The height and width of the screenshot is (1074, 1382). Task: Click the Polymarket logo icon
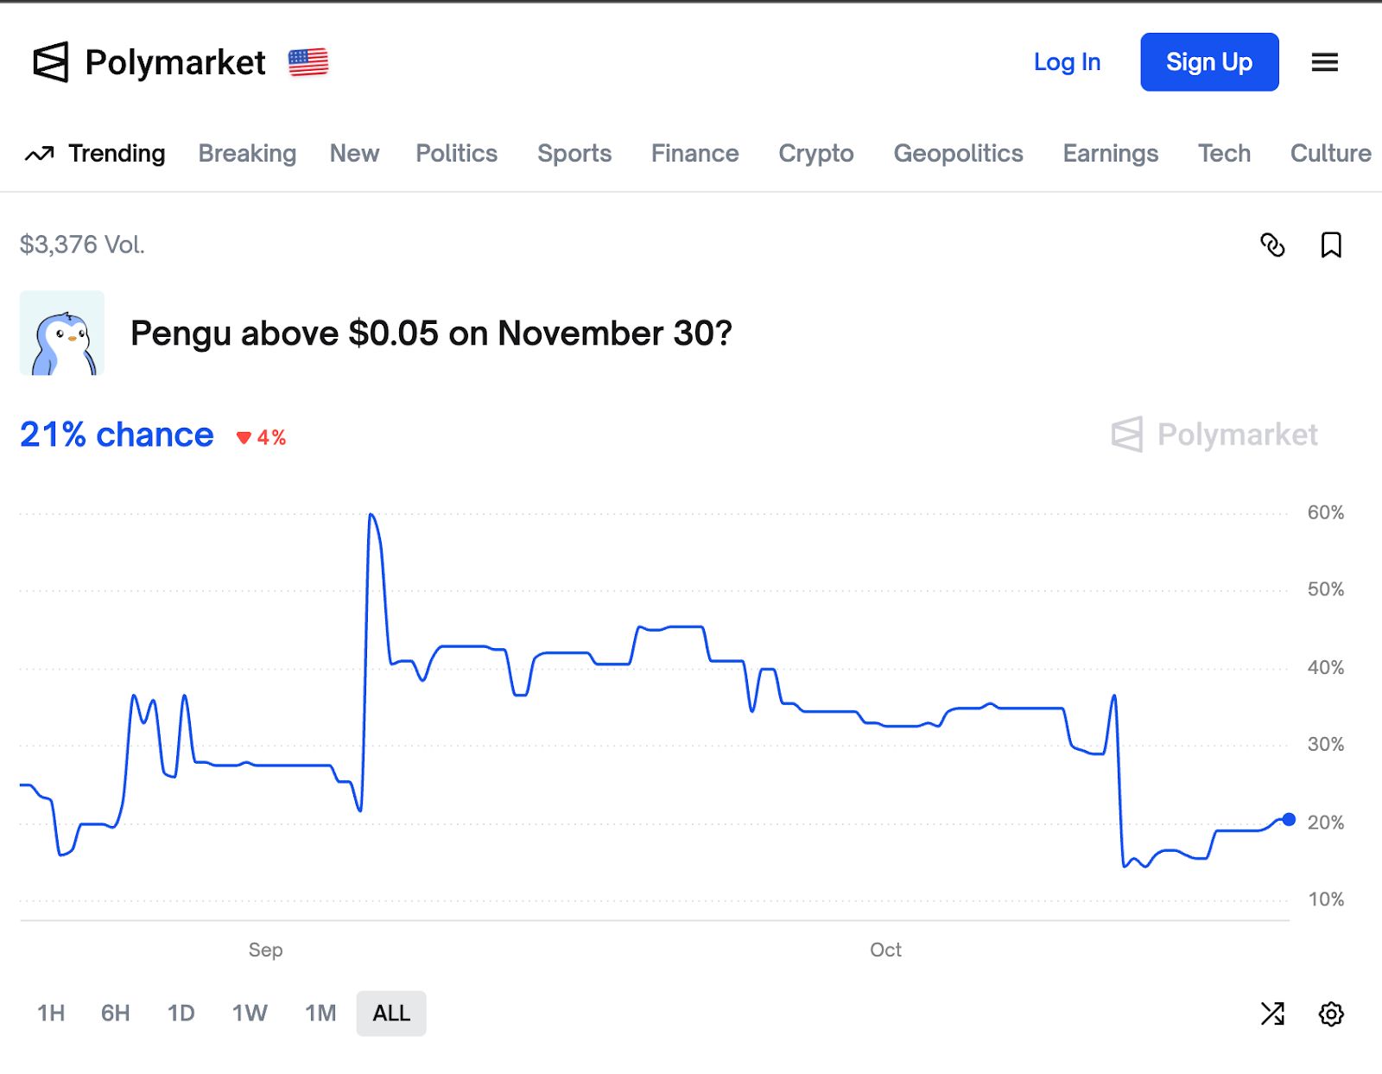click(51, 62)
